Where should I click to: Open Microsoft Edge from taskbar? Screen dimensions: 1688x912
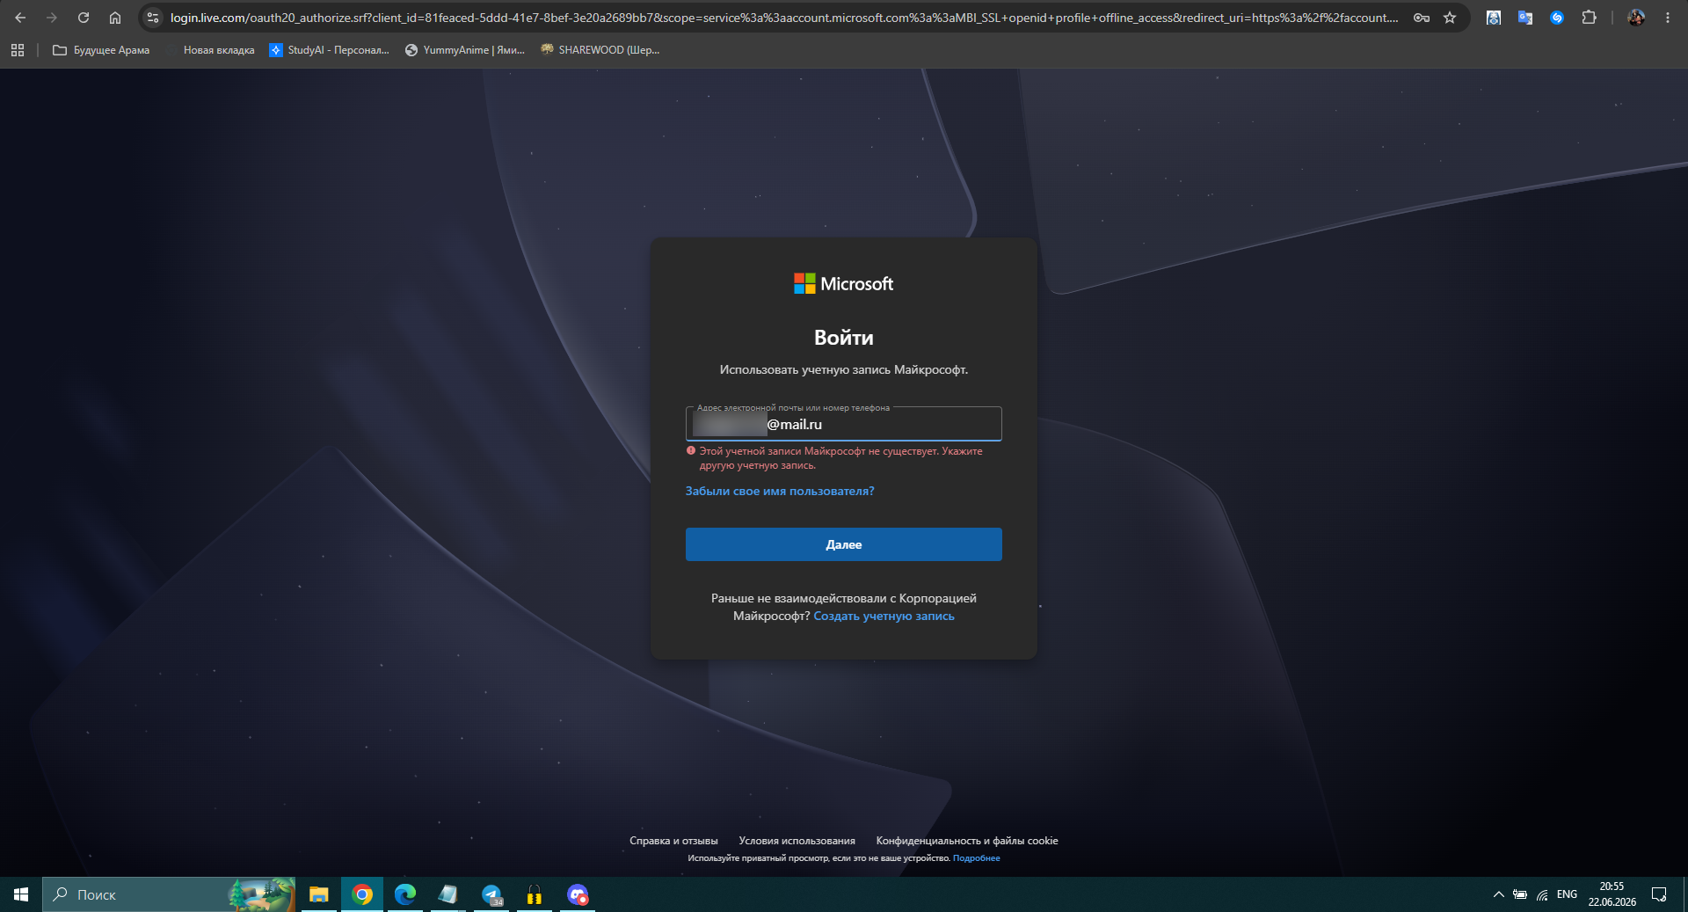(405, 894)
